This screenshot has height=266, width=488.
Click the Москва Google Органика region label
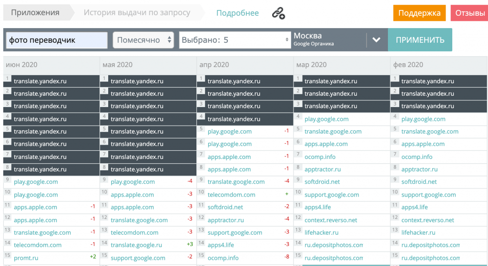coord(314,39)
